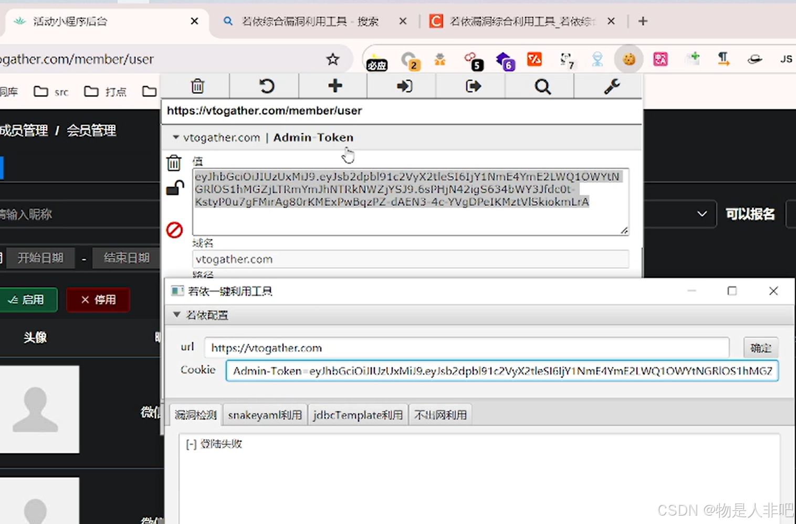Click the light blue person extension icon
The width and height of the screenshot is (796, 524).
tap(598, 59)
